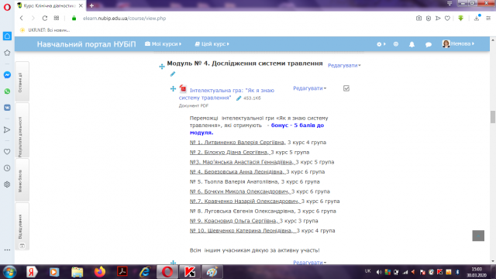Open Adobe Reader from taskbar

coord(122,272)
